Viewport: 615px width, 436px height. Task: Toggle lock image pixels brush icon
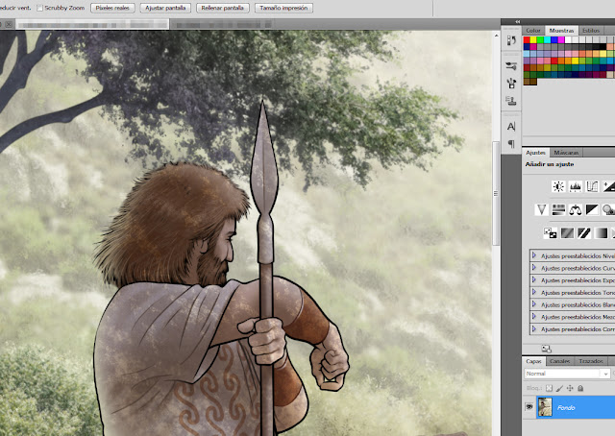click(x=559, y=388)
